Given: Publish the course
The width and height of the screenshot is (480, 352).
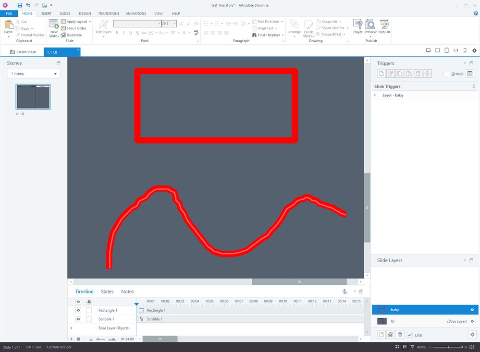Looking at the screenshot, I should tap(384, 26).
